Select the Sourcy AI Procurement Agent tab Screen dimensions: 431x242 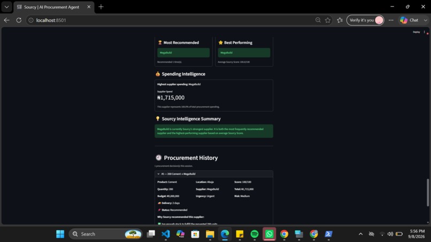click(51, 7)
